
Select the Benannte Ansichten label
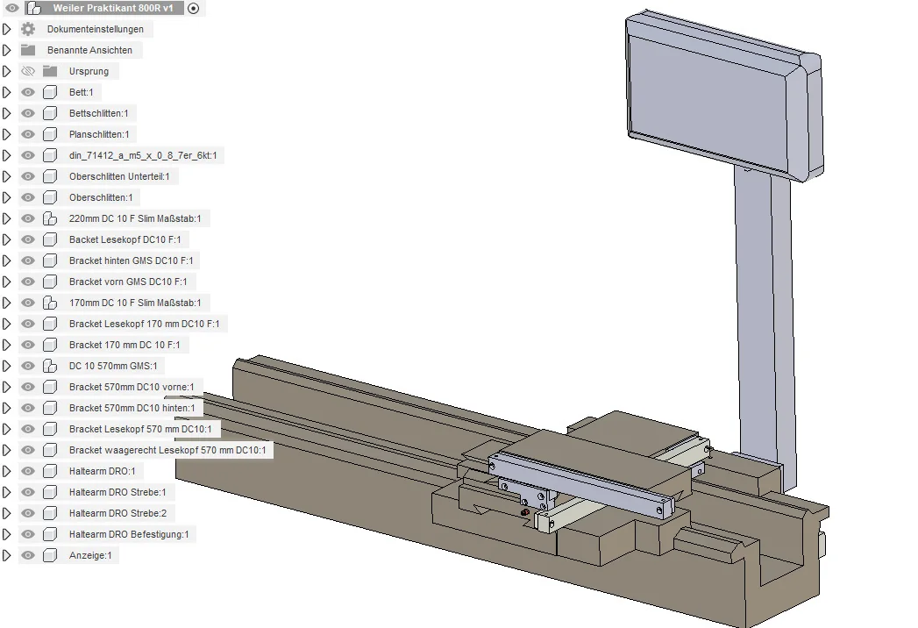coord(89,50)
